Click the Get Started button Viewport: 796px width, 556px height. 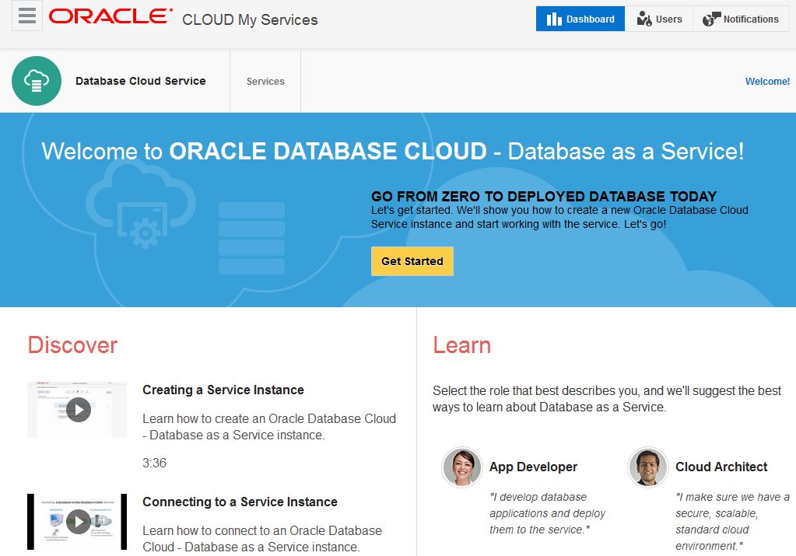(x=412, y=261)
